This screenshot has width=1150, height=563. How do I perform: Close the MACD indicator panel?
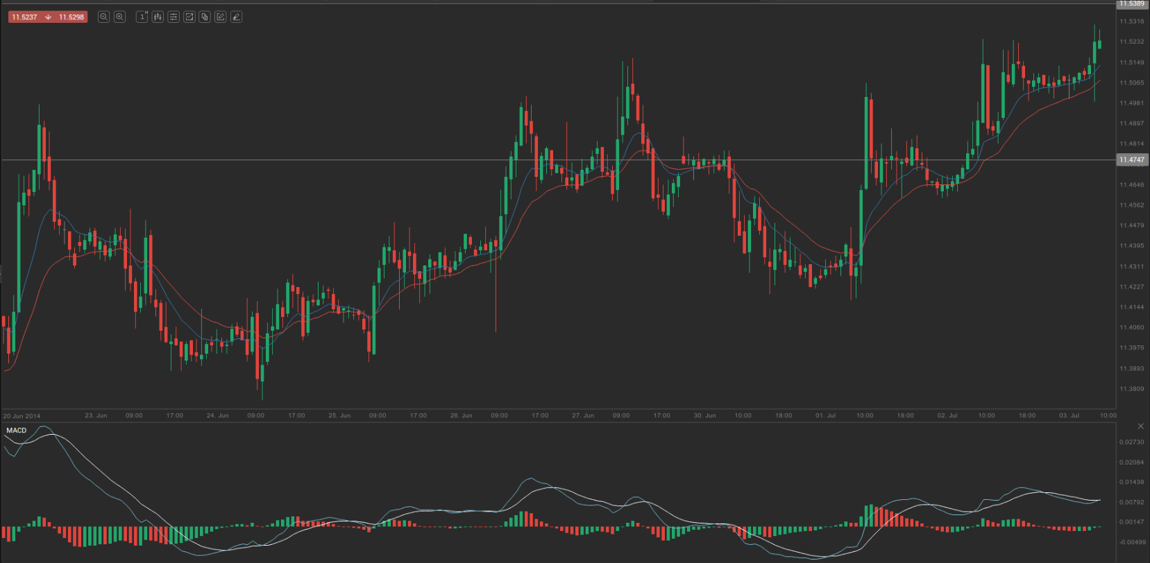[x=1140, y=426]
